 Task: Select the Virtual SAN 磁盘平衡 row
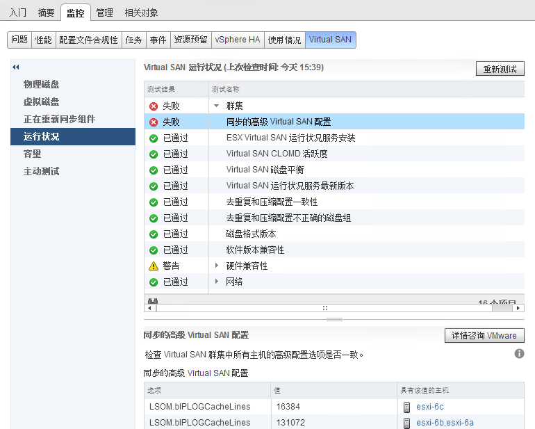click(x=334, y=170)
